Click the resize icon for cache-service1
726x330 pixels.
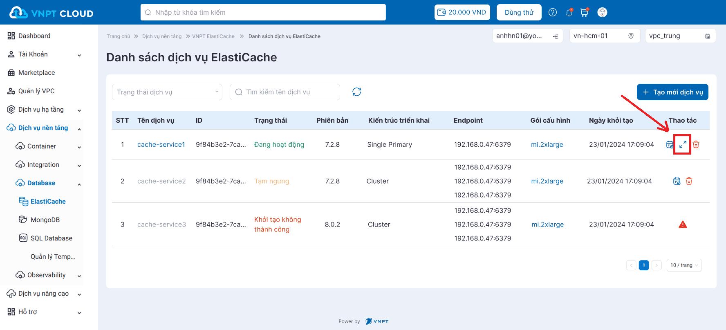pyautogui.click(x=683, y=144)
